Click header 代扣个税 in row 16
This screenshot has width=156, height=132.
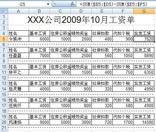[x=123, y=100]
